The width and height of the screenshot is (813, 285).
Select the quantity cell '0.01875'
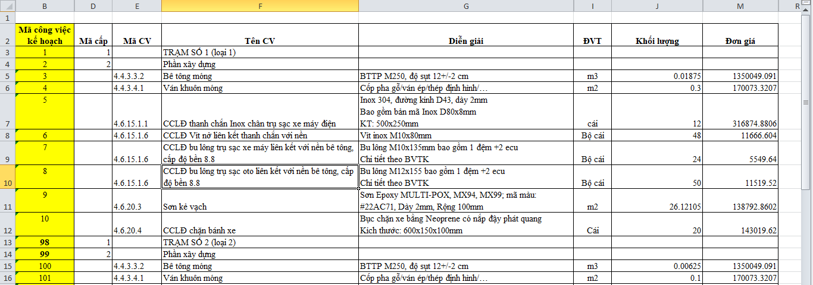click(x=657, y=76)
